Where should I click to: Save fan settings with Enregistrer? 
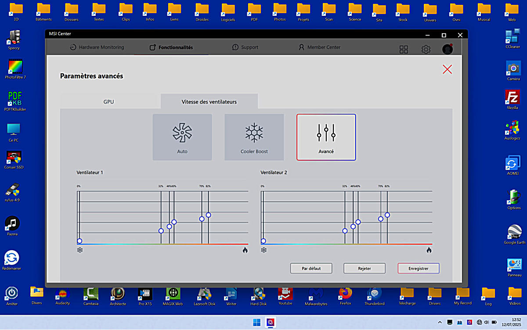click(x=418, y=268)
